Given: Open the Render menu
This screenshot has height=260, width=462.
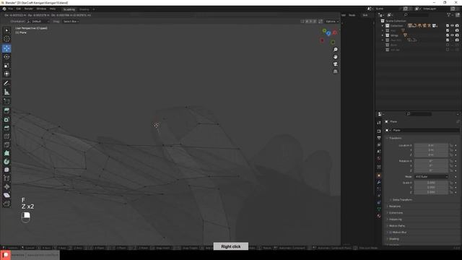Looking at the screenshot, I should tap(29, 9).
